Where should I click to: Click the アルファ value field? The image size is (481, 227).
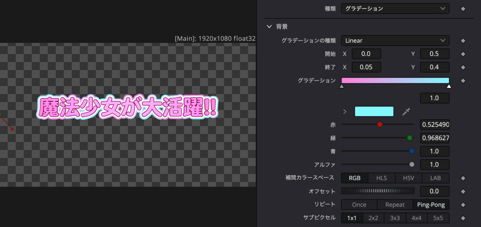pyautogui.click(x=435, y=164)
